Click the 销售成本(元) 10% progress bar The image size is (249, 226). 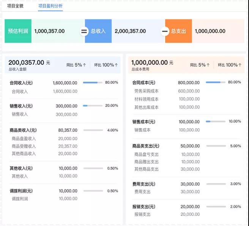tap(216, 121)
